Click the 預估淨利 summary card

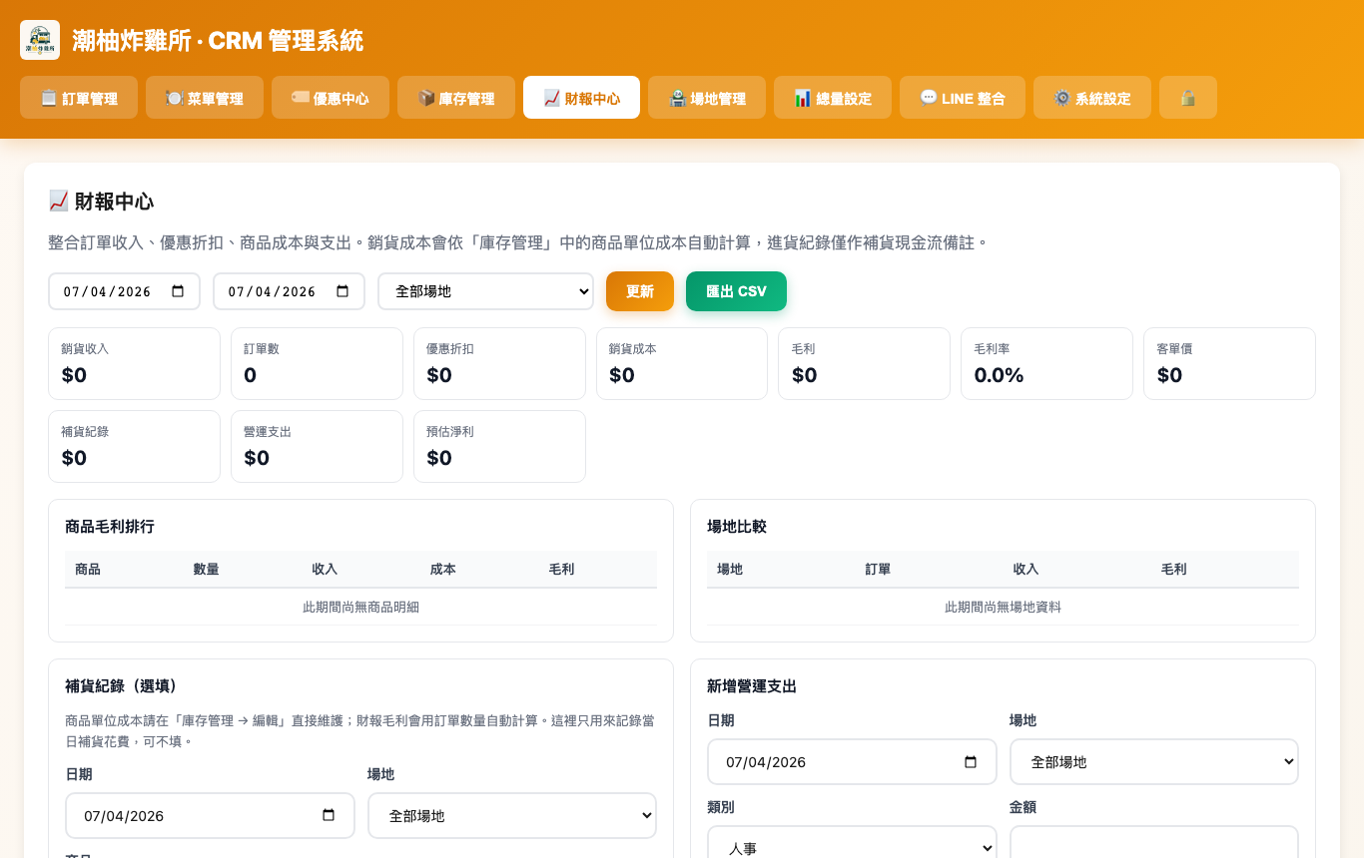pos(499,446)
